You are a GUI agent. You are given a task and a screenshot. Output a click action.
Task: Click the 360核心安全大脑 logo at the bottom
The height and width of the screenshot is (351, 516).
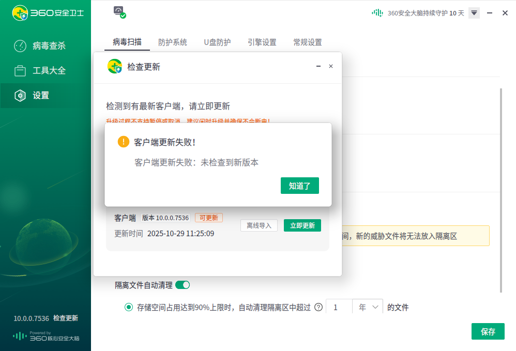coord(46,336)
